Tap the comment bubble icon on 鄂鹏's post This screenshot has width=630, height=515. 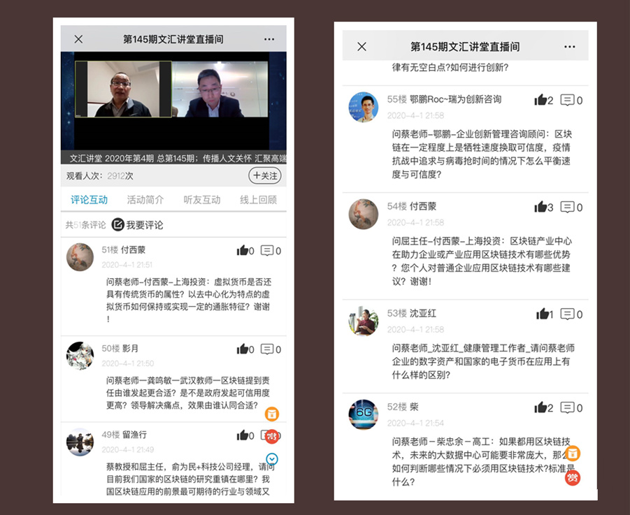click(x=569, y=100)
